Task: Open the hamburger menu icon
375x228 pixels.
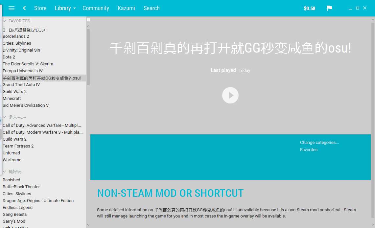Action: tap(12, 8)
